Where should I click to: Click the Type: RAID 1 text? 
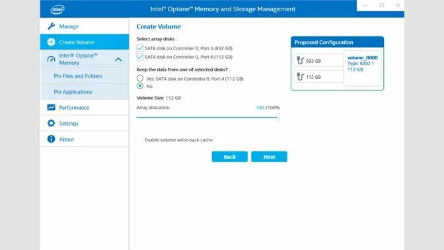point(361,63)
